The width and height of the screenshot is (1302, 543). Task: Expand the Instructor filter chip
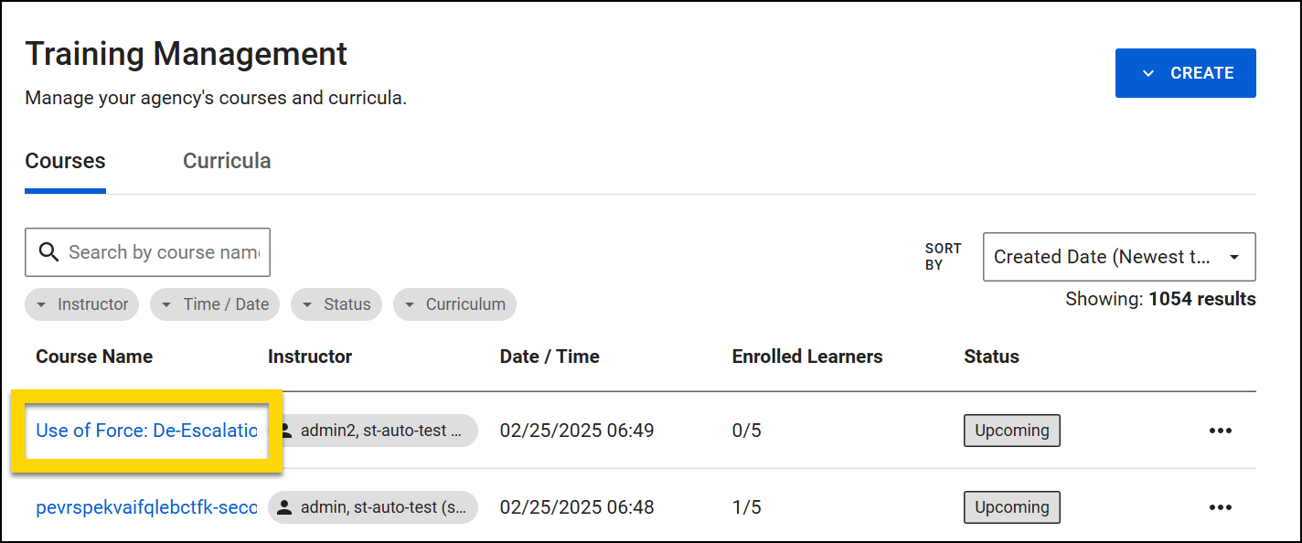[82, 304]
